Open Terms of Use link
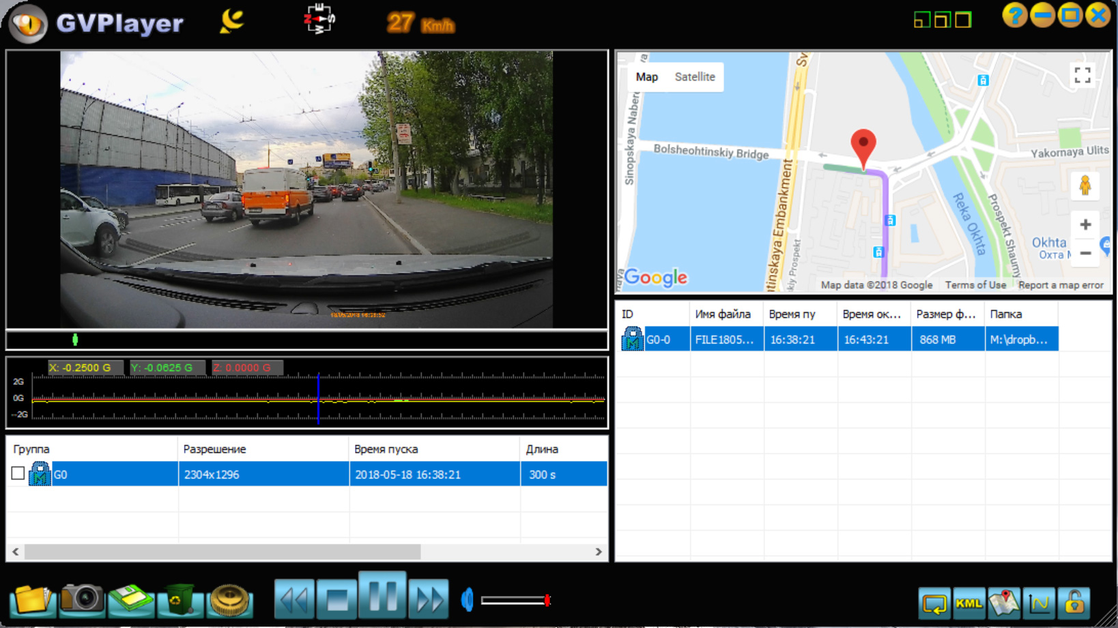This screenshot has height=628, width=1118. click(x=975, y=285)
